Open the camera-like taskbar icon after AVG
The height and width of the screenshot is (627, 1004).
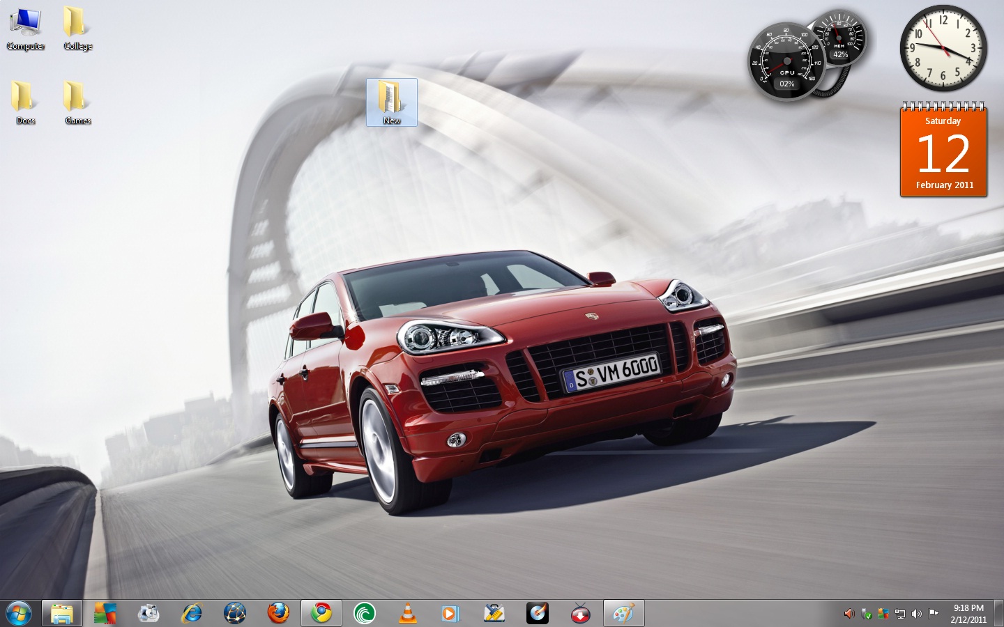(149, 614)
